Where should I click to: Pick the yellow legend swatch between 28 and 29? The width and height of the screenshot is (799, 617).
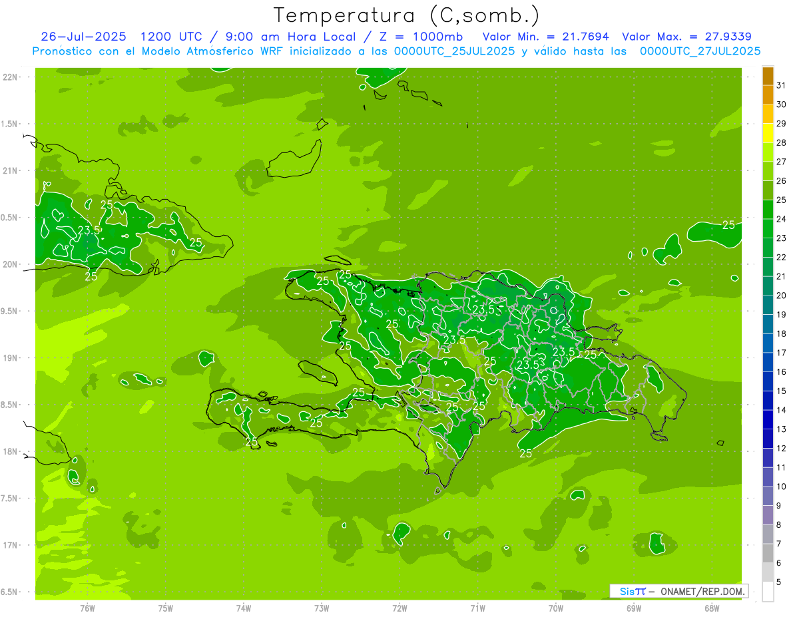coord(768,133)
